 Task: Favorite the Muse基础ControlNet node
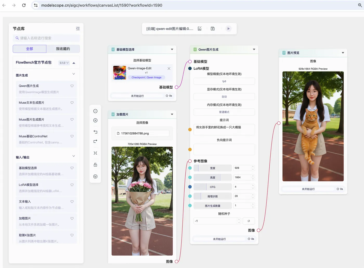[72, 136]
